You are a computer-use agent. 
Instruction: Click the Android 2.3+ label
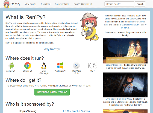coord(11,71)
